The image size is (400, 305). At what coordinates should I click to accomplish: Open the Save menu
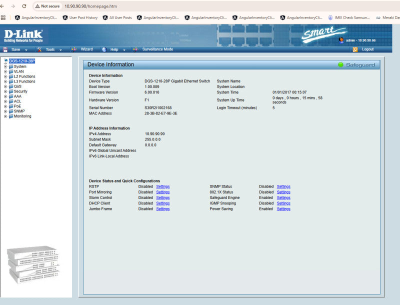[x=16, y=49]
